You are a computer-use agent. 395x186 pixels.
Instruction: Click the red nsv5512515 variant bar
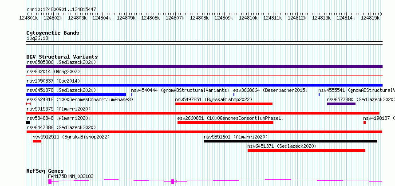click(x=37, y=141)
